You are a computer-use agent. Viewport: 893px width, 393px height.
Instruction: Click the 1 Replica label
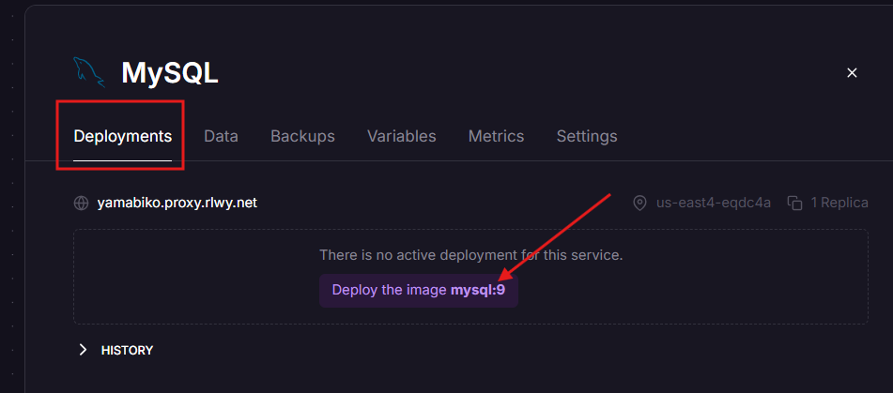pos(839,203)
